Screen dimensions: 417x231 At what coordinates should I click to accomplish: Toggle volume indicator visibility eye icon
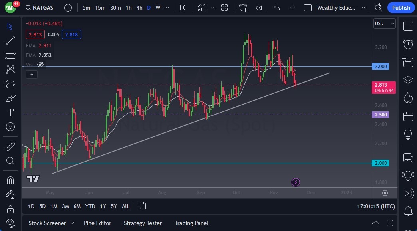pos(40,65)
